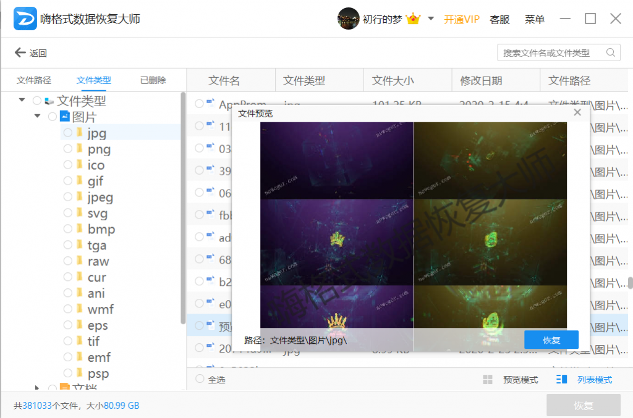Click the gif folder icon

tap(80, 180)
